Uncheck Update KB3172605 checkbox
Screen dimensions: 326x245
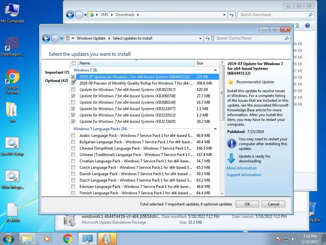73,122
